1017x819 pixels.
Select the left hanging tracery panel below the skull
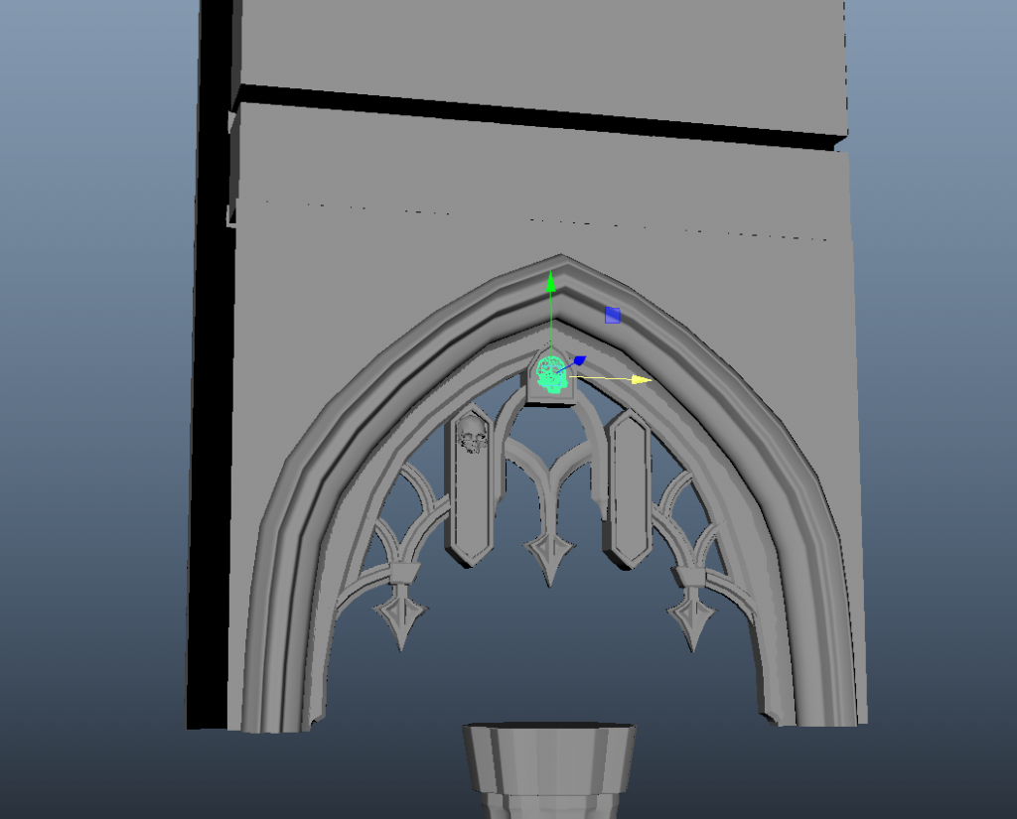(x=471, y=506)
